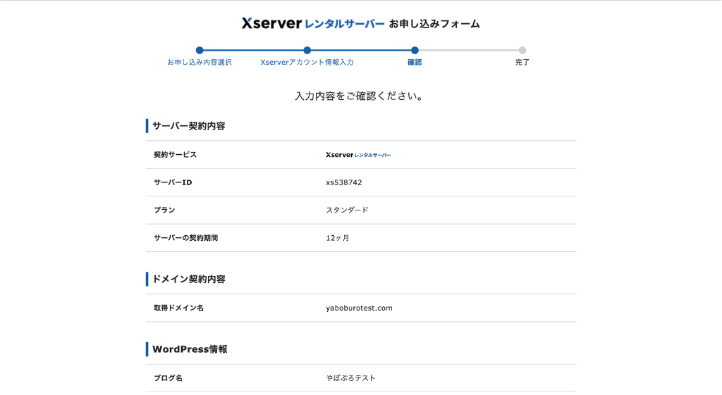The image size is (722, 395).
Task: Click the お申し込み内容選択 step dot
Action: 200,50
